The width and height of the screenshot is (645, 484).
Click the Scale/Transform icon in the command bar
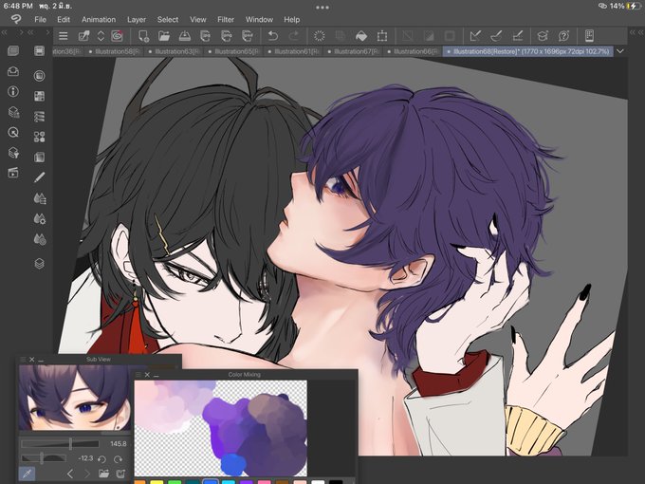(x=382, y=36)
